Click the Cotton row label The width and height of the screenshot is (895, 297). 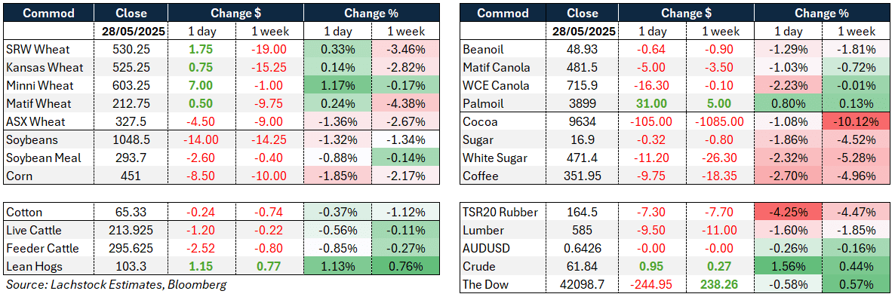pyautogui.click(x=24, y=213)
